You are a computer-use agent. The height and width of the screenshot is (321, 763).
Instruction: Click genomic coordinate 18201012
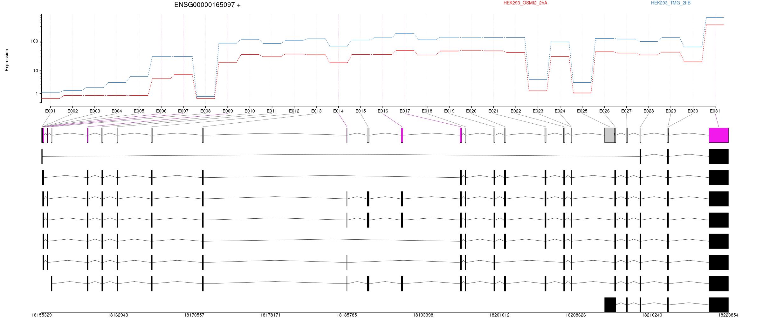(499, 315)
